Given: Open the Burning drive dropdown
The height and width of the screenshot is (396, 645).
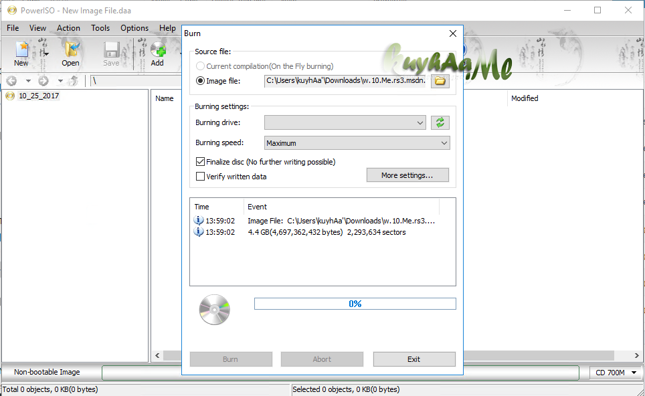Looking at the screenshot, I should tap(345, 122).
